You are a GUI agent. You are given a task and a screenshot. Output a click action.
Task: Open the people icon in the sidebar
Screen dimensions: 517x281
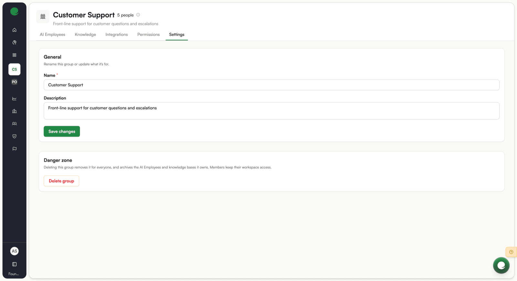pyautogui.click(x=15, y=124)
